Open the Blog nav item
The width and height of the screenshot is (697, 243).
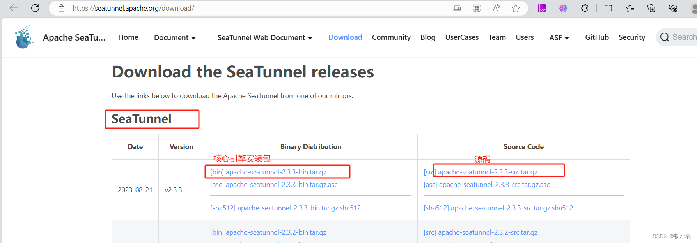[x=428, y=37]
